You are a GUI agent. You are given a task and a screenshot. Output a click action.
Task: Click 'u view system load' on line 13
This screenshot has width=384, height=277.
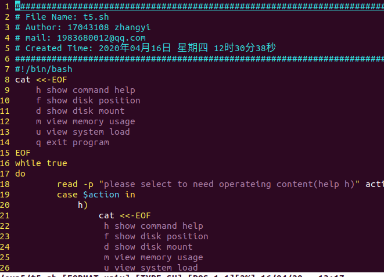coord(82,132)
